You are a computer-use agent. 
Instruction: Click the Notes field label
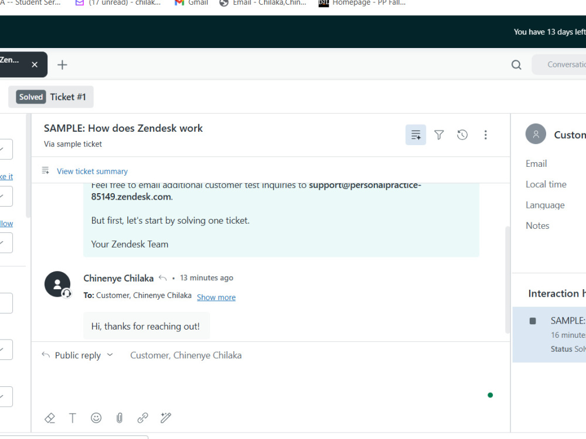click(x=537, y=226)
